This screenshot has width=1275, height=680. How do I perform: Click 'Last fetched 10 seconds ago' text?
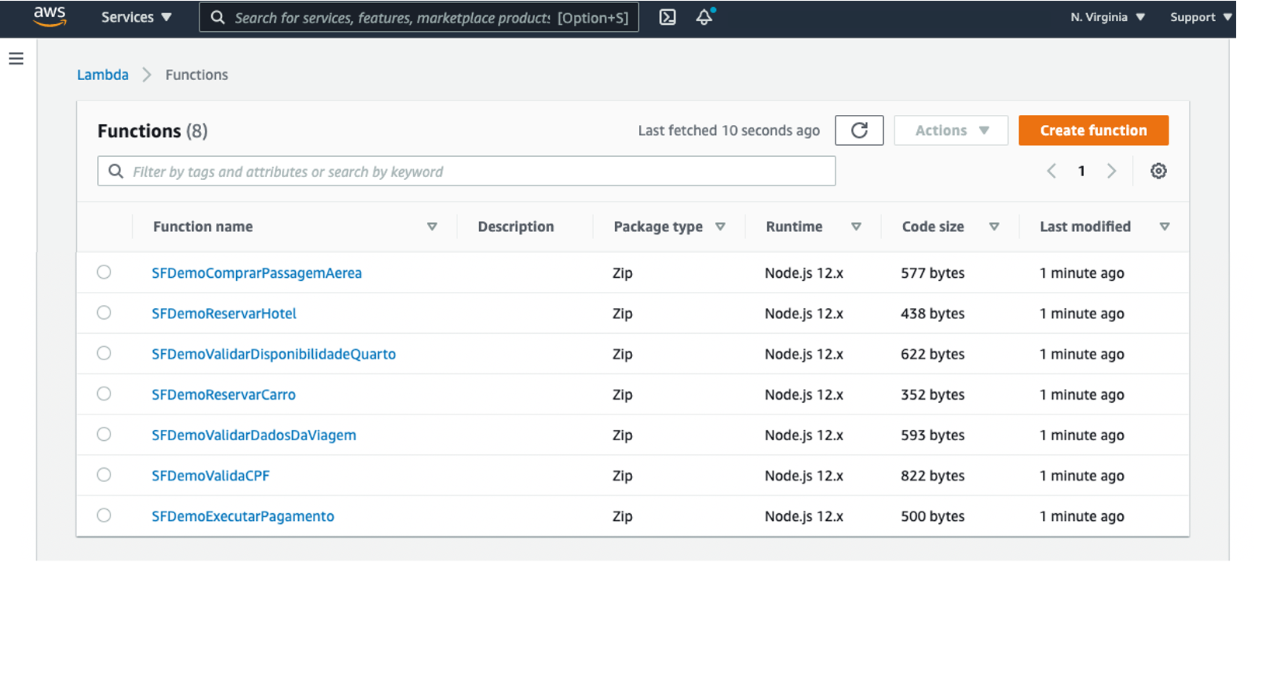tap(729, 130)
